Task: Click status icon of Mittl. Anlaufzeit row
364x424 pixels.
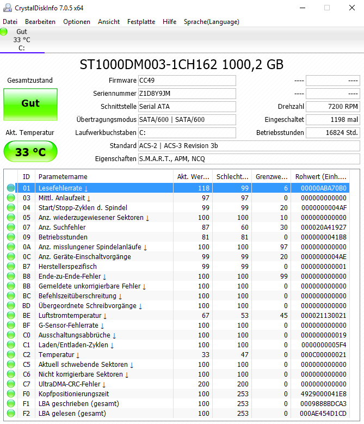Action: pyautogui.click(x=11, y=198)
